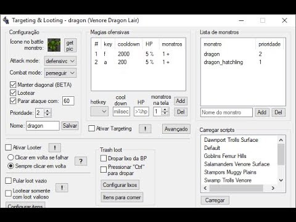
Task: Click Del button in Magias ofensivas
Action: pos(181,112)
